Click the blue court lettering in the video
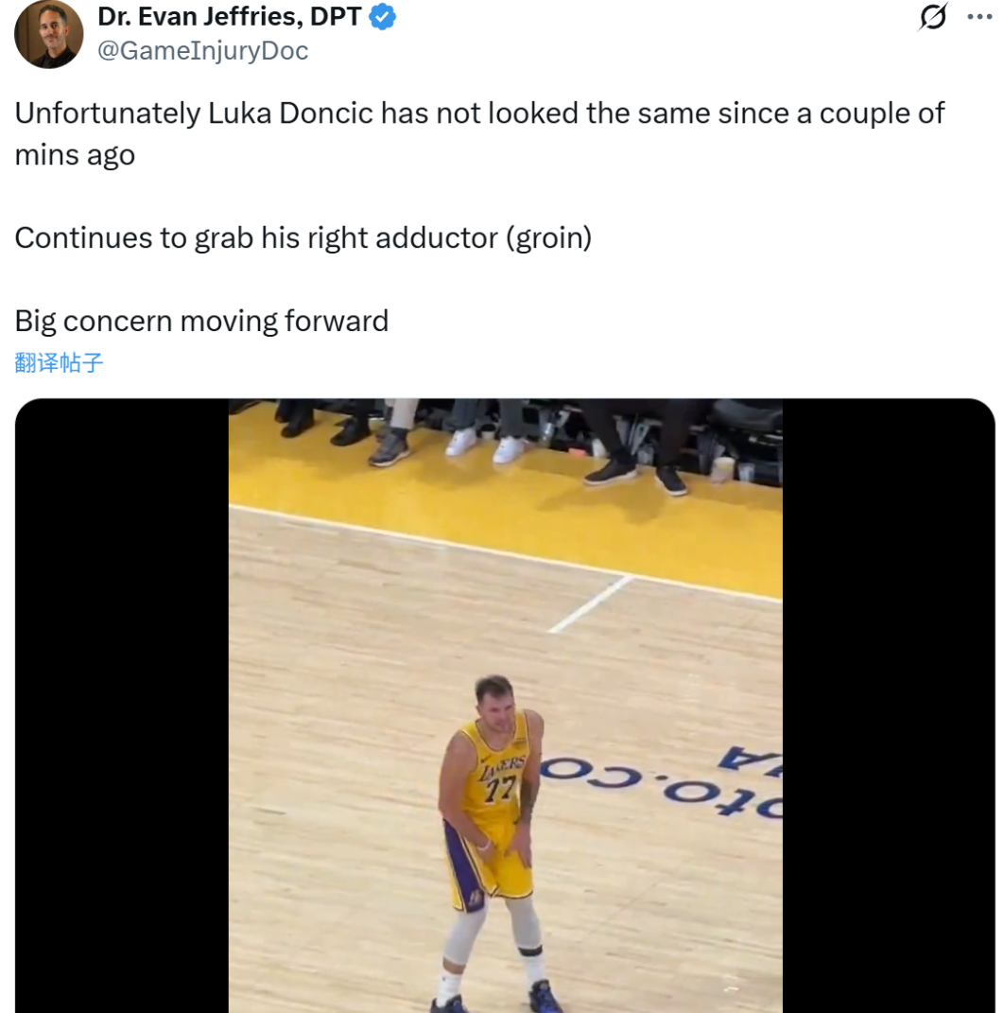 (662, 778)
